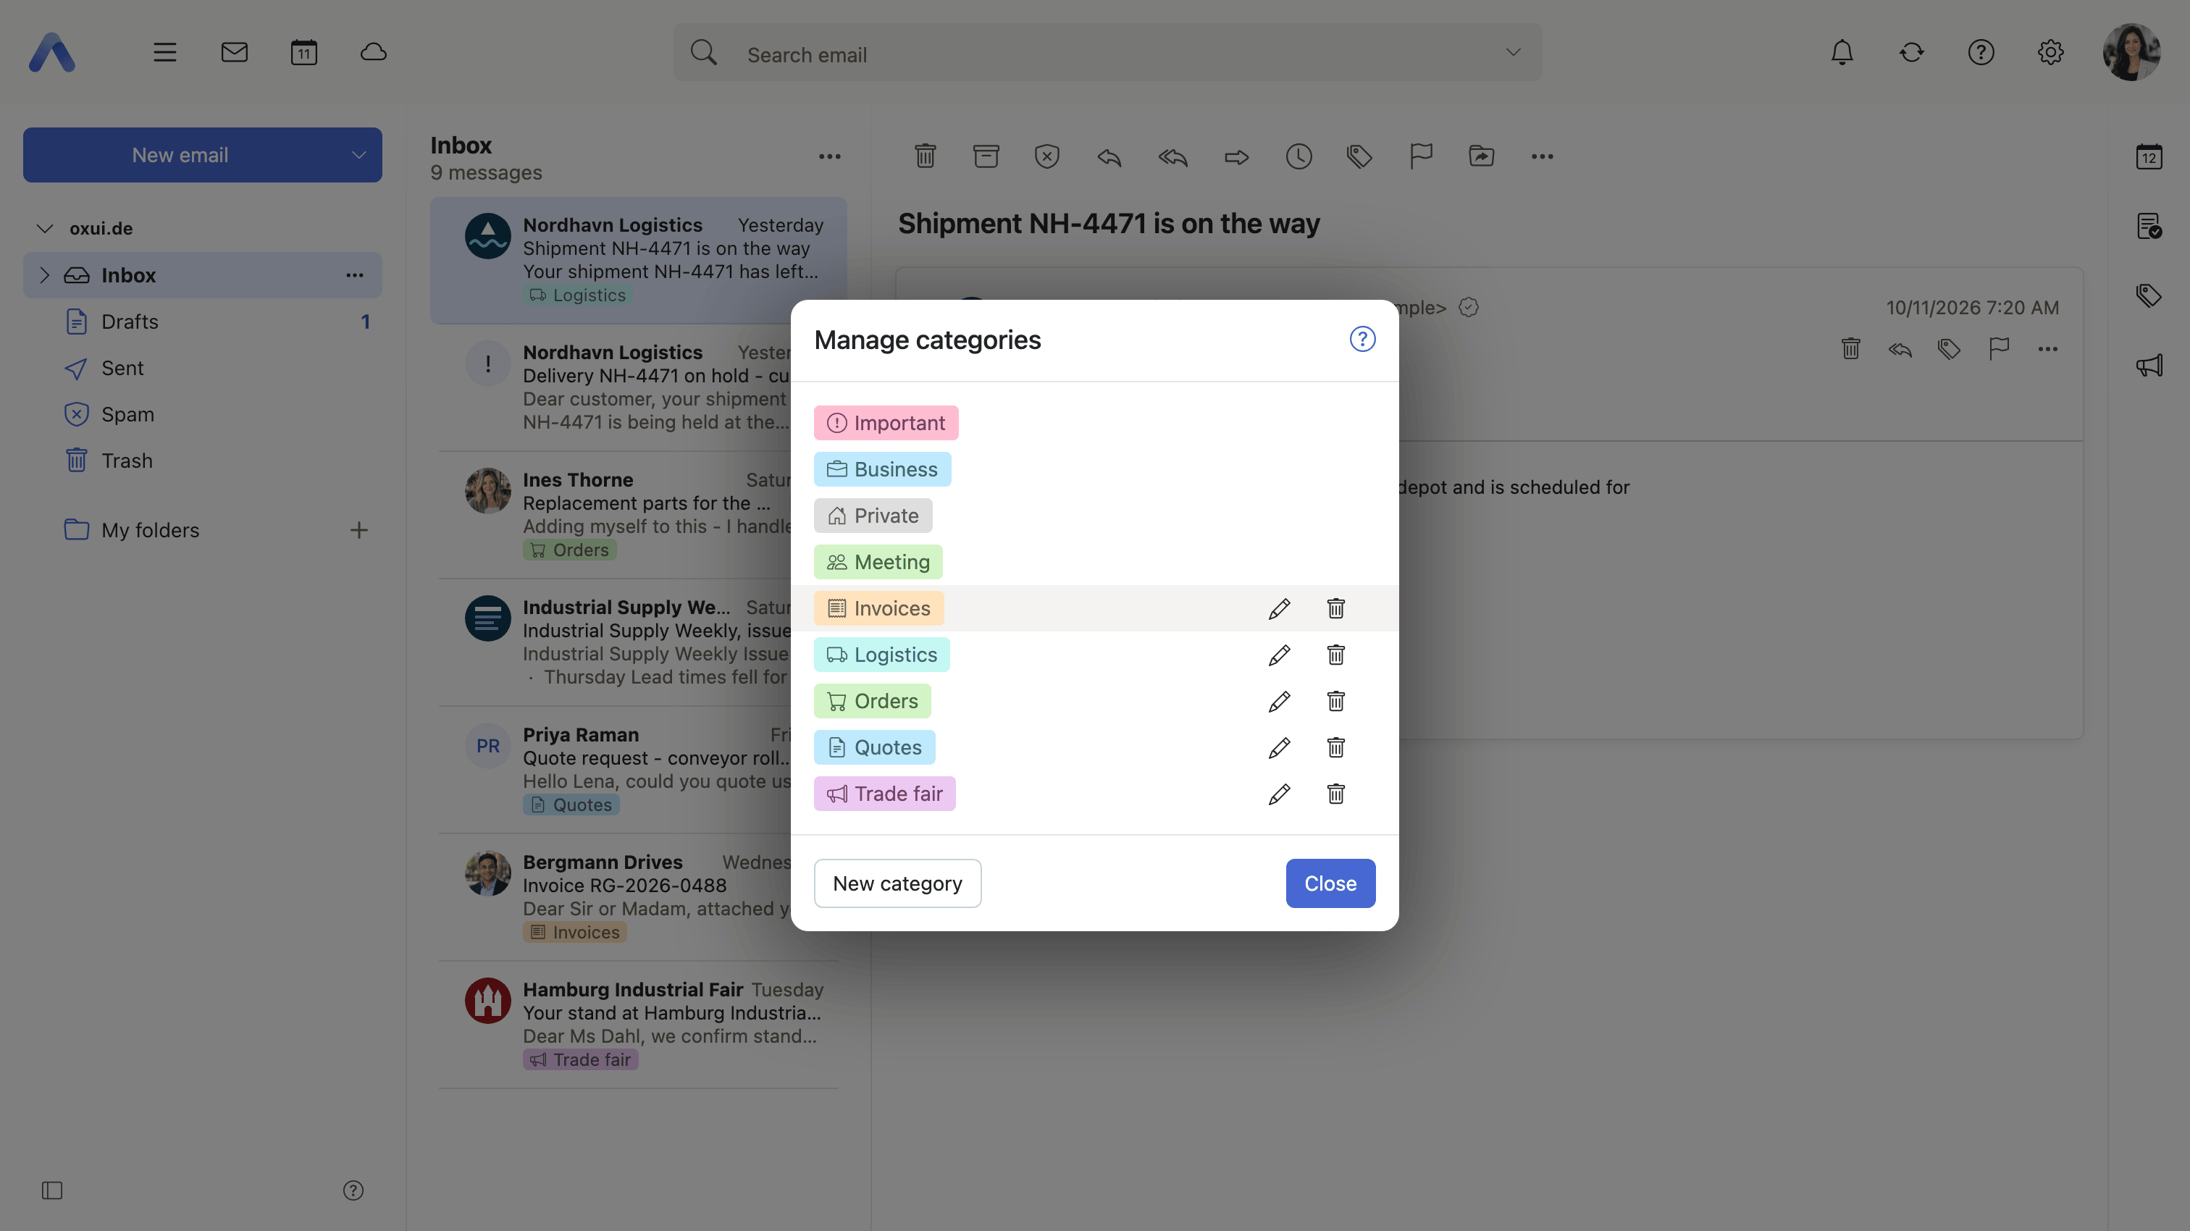Collapse the oxui.de account tree
Viewport: 2190px width, 1231px height.
[45, 228]
